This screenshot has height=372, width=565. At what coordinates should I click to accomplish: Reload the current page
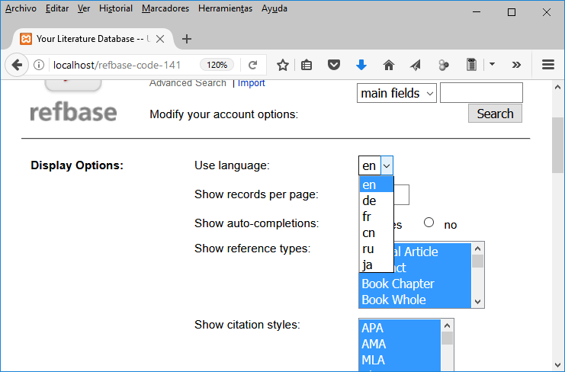click(x=252, y=65)
